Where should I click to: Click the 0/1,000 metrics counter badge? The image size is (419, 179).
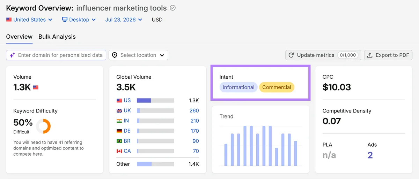(348, 55)
